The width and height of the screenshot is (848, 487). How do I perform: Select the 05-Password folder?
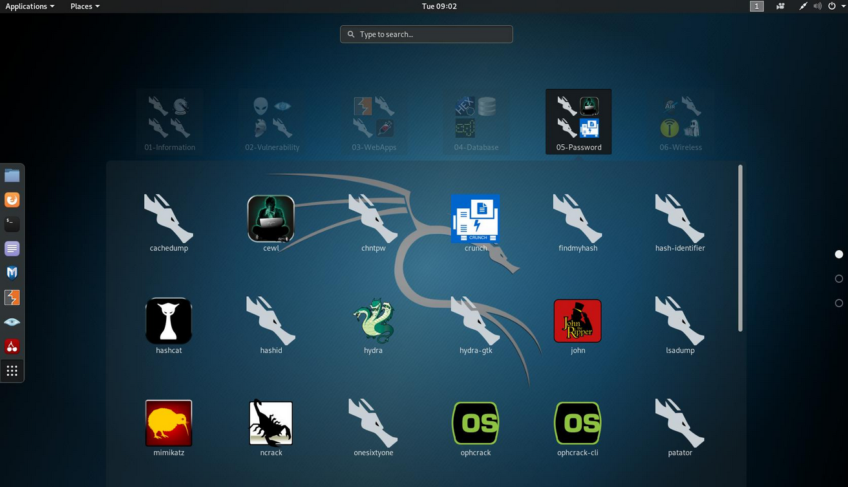578,122
